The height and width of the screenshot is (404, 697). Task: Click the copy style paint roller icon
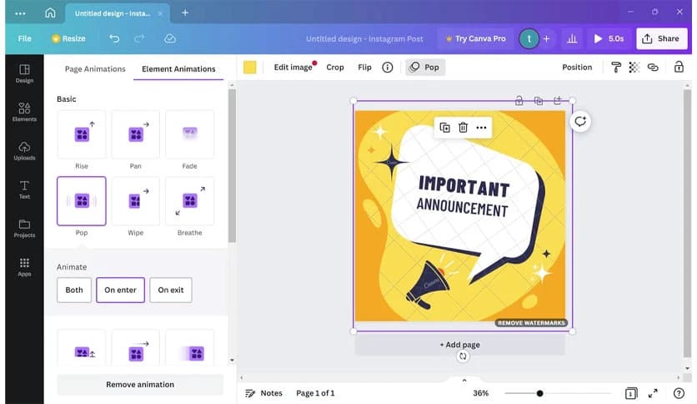(615, 67)
